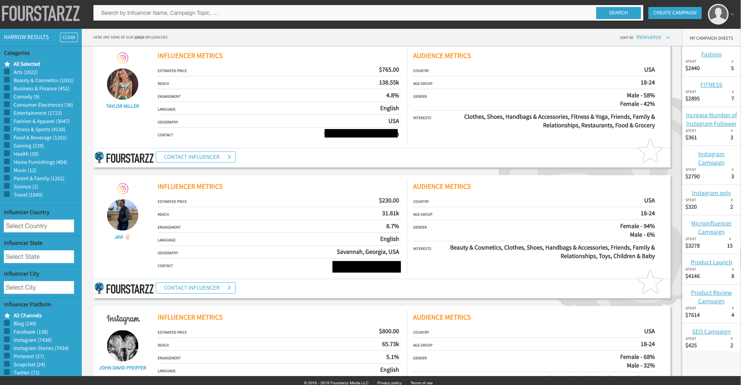Open John David Pfeiffer's name link

click(x=123, y=368)
